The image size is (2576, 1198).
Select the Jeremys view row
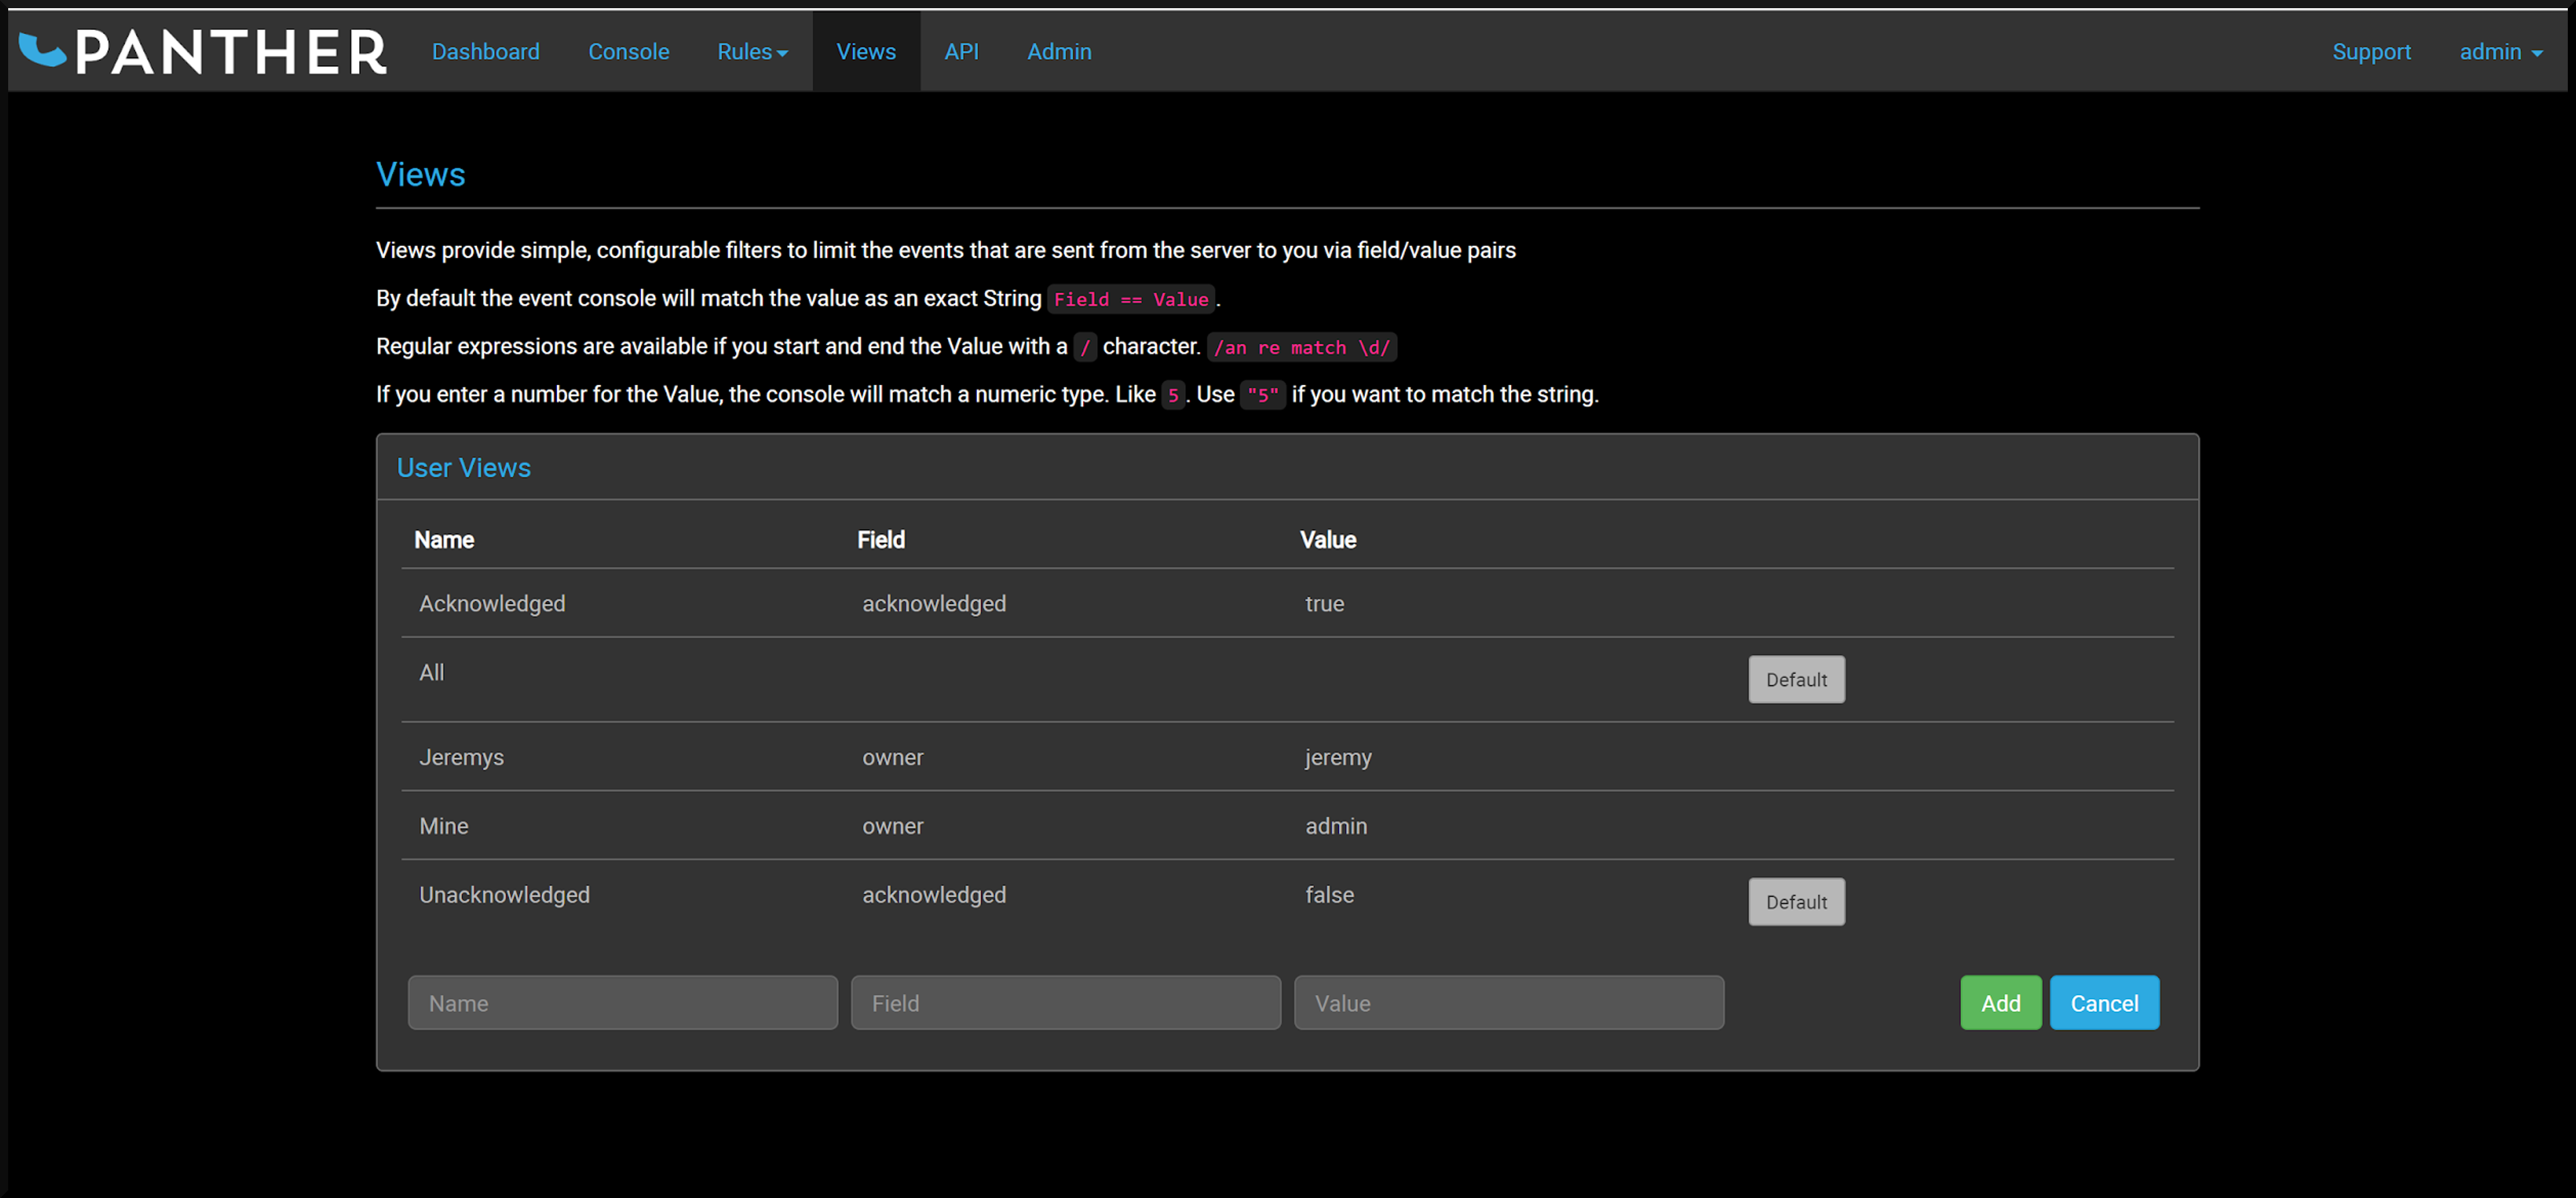1287,757
